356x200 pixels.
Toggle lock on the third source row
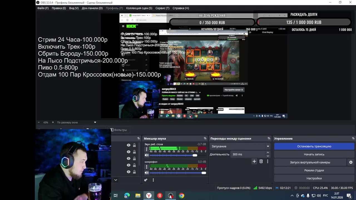tap(134, 158)
